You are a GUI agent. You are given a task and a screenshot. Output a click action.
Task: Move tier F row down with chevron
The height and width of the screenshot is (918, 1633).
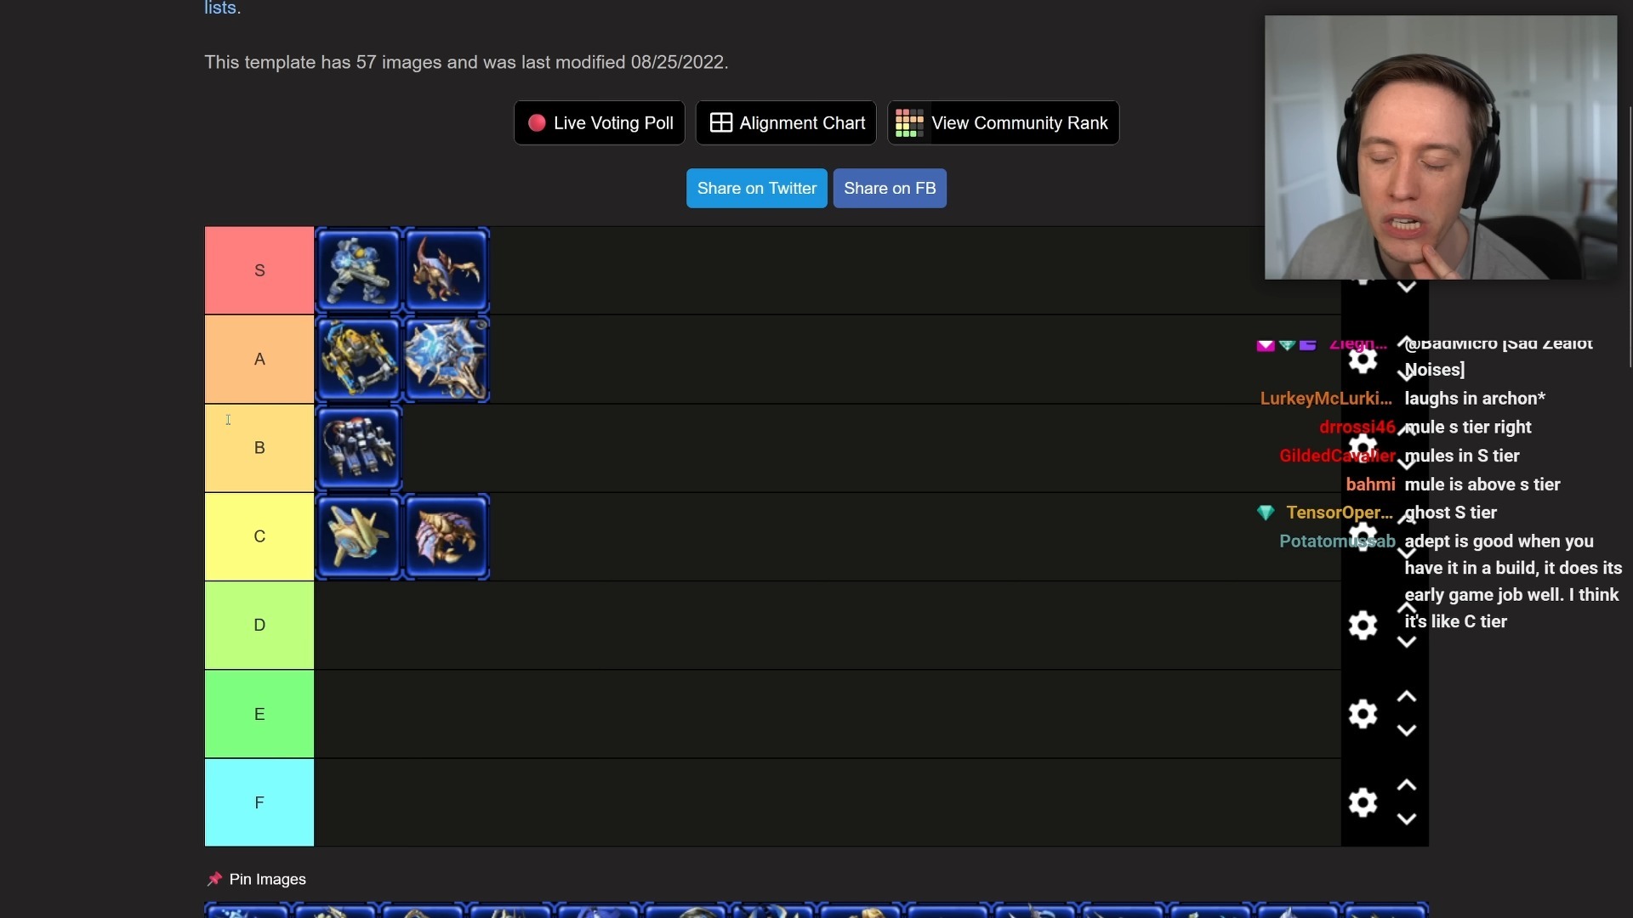click(x=1407, y=819)
